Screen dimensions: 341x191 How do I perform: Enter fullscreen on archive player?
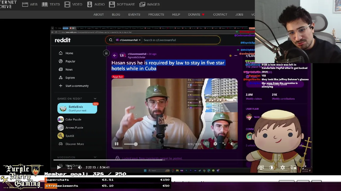click(305, 167)
